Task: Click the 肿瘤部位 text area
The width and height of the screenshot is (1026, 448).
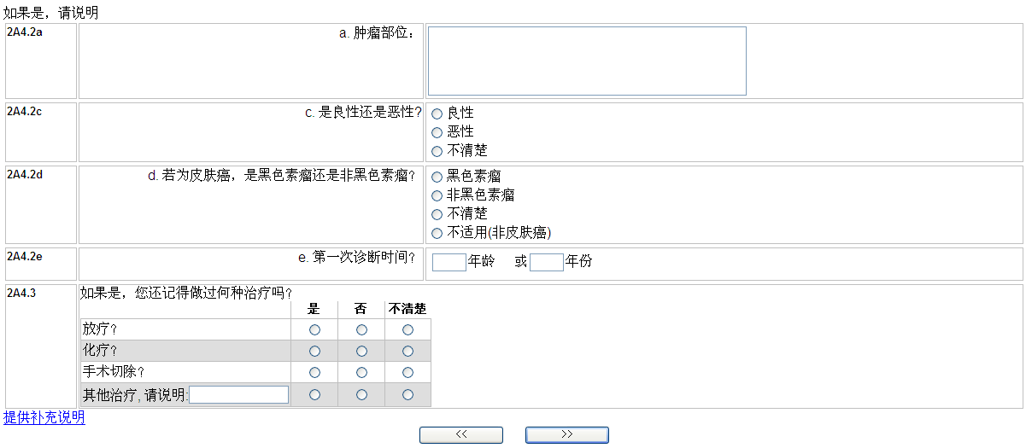Action: click(587, 61)
